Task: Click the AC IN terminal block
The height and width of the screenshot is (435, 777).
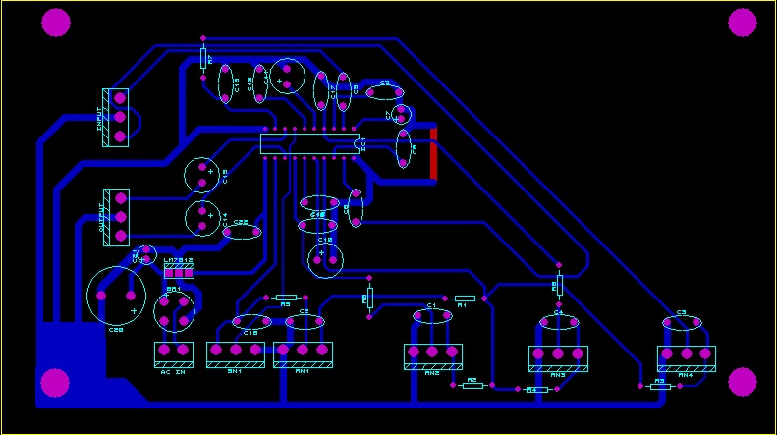Action: click(x=172, y=353)
